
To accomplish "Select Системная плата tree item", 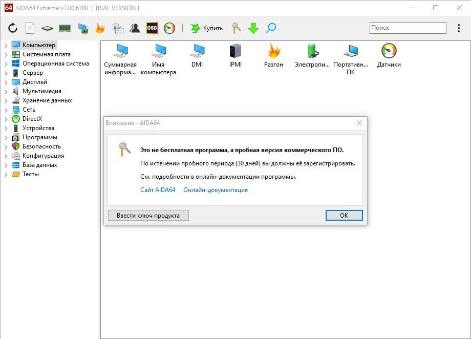I will coord(46,54).
